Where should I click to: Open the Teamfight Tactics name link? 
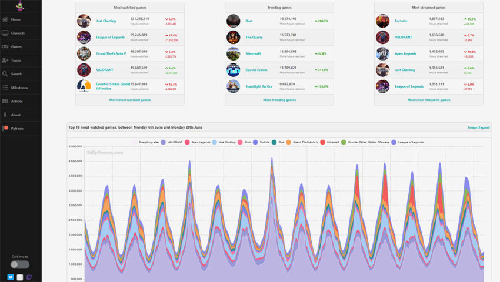259,86
